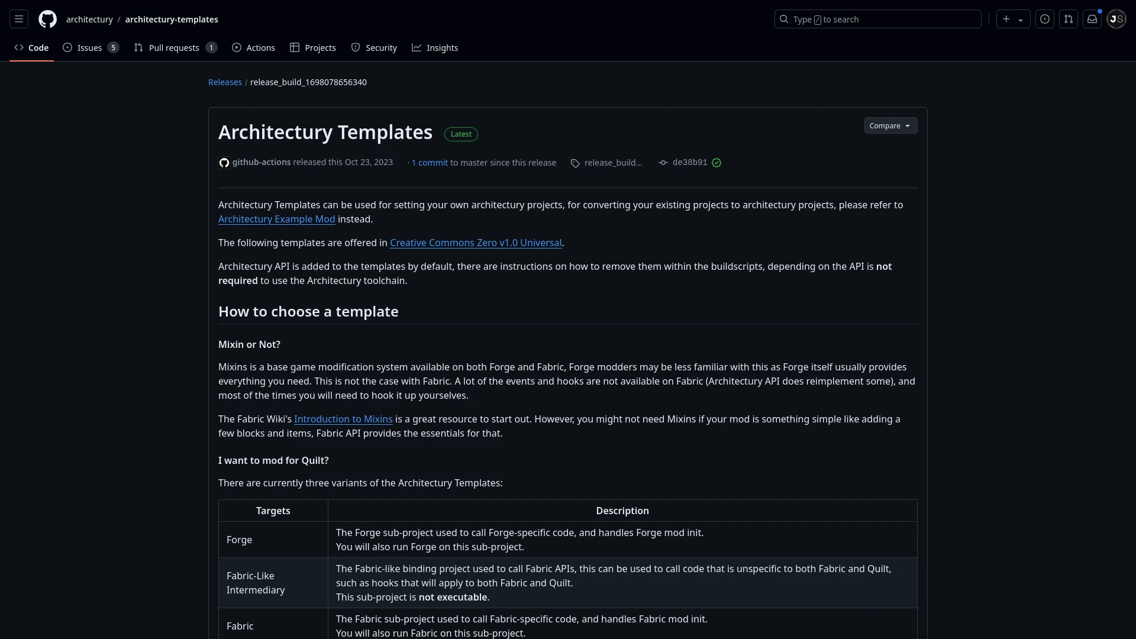The height and width of the screenshot is (639, 1136).
Task: Switch to the Insights tab
Action: coord(435,48)
